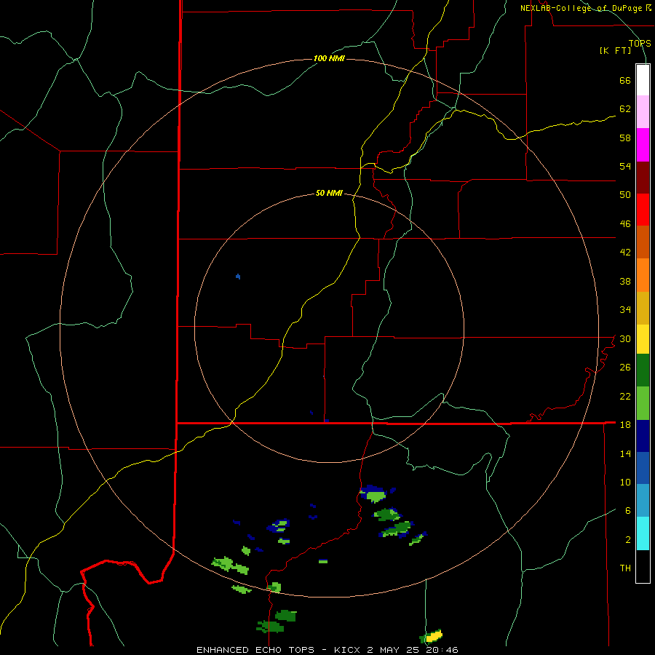
Task: Click the 42 legend value
Action: point(625,253)
